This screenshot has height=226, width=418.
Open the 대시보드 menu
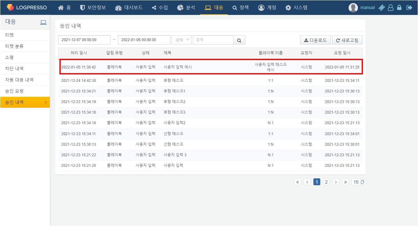coord(129,7)
